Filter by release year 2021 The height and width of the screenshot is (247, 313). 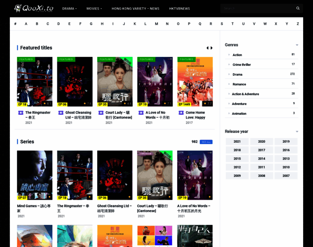click(x=237, y=142)
